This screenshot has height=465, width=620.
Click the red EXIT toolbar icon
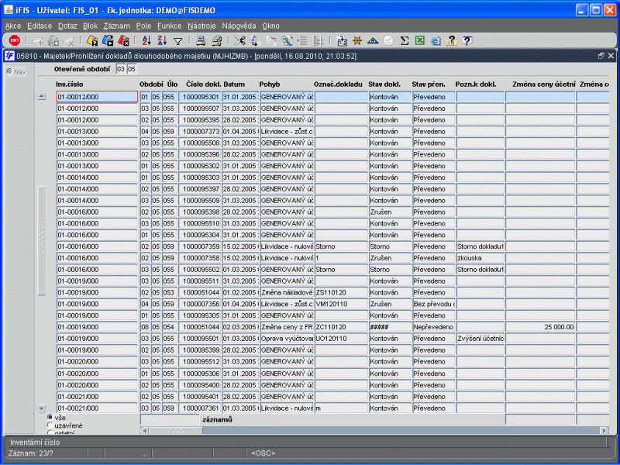(14, 41)
